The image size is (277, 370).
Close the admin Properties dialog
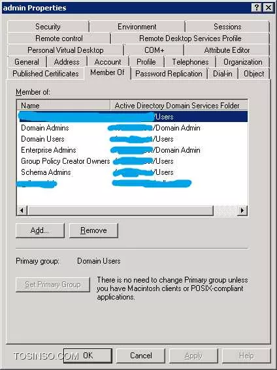(x=269, y=8)
